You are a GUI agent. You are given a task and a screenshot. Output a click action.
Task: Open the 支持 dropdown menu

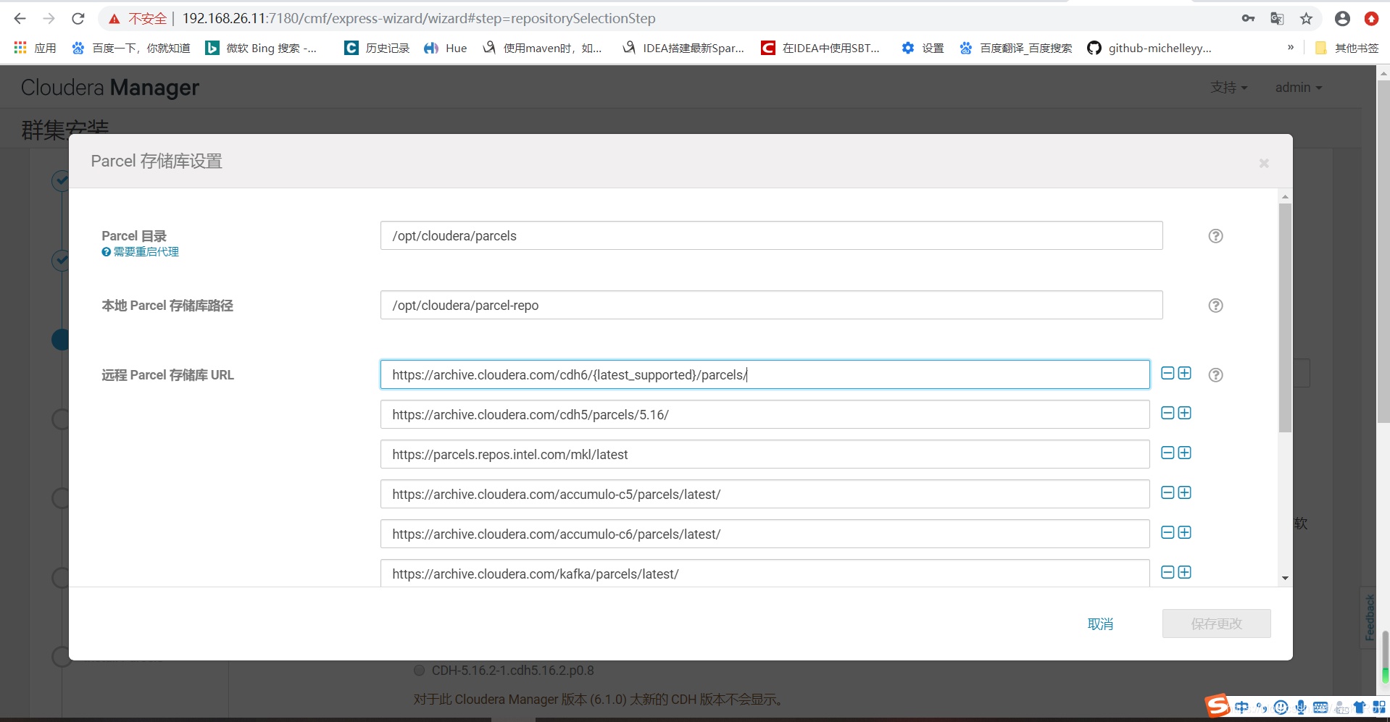[x=1229, y=87]
